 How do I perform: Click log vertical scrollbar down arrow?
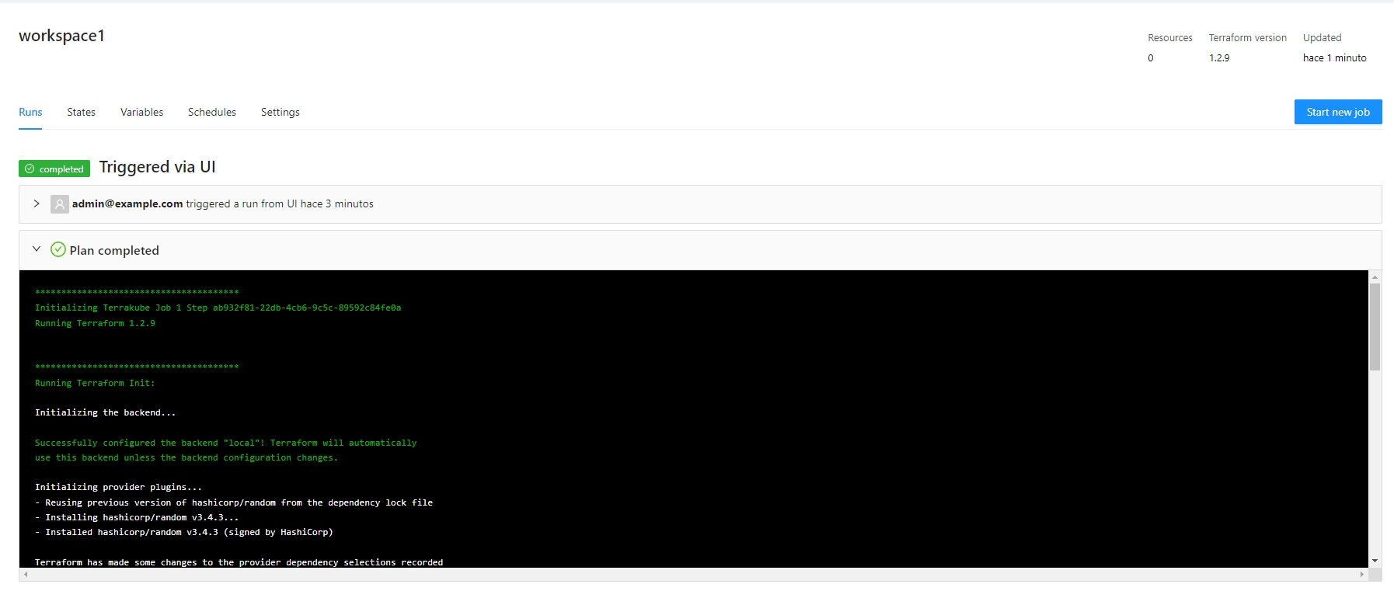[x=1375, y=561]
